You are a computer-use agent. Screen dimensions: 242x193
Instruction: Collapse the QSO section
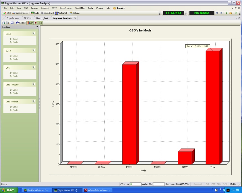pos(34,67)
